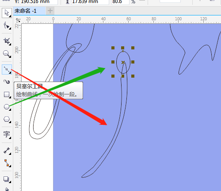This screenshot has width=221, height=191.
Task: Click the bottom-right selection handle
Action: (133, 76)
